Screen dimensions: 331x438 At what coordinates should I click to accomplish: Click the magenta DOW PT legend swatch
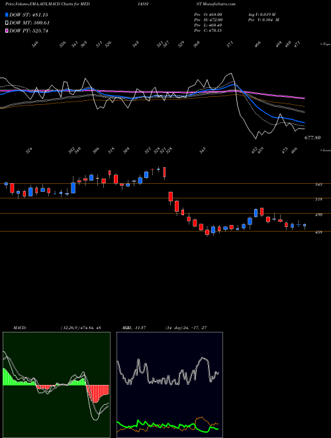click(x=7, y=31)
